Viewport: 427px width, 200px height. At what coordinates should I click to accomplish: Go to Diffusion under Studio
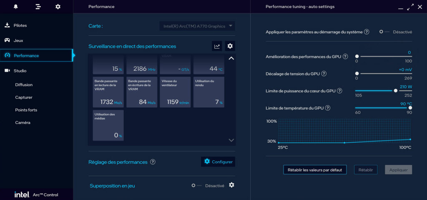pos(24,85)
